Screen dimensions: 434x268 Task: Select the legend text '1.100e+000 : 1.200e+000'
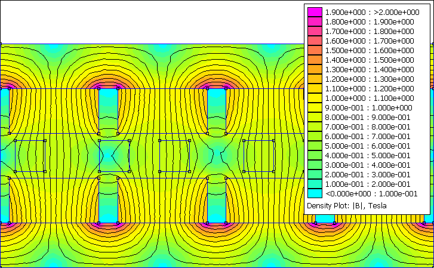tap(370, 88)
